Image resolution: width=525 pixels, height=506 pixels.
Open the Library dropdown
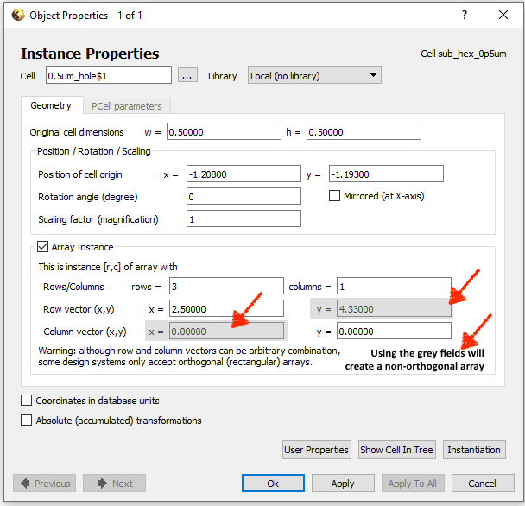314,75
